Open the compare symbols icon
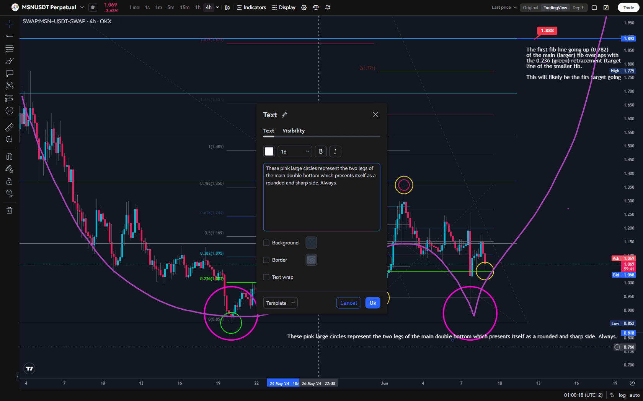The image size is (643, 401). point(316,8)
